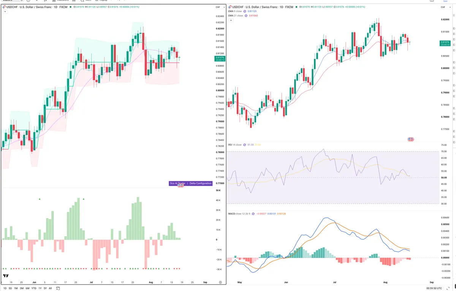Click MACD signal value 0.00128 in legend
This screenshot has width=456, height=291.
point(282,214)
